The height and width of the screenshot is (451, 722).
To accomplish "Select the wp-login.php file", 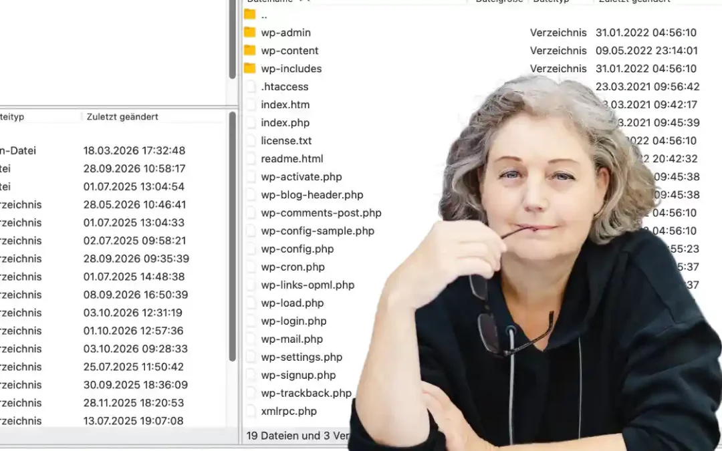I will click(293, 321).
